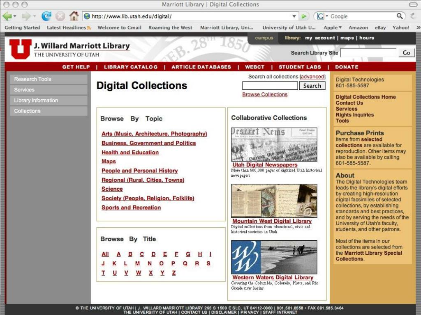Open the Rights Inquiries link
The height and width of the screenshot is (315, 421).
coord(354,115)
